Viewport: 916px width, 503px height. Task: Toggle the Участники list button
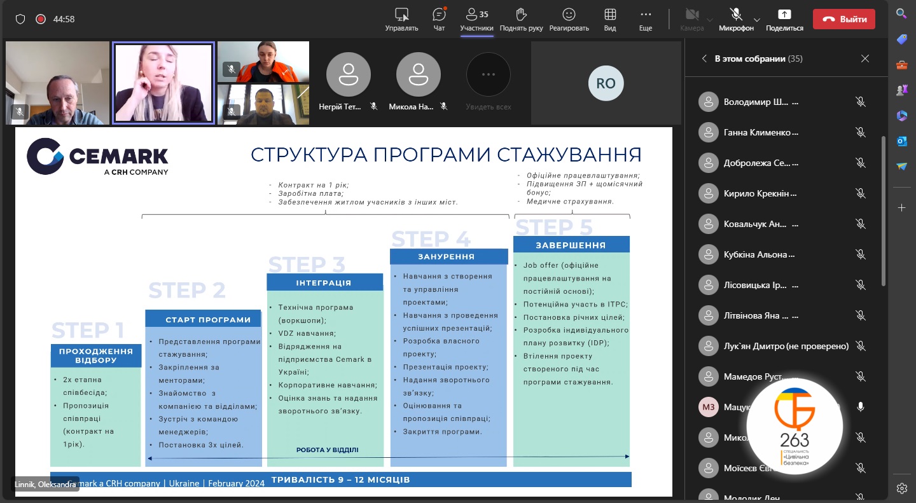click(476, 19)
